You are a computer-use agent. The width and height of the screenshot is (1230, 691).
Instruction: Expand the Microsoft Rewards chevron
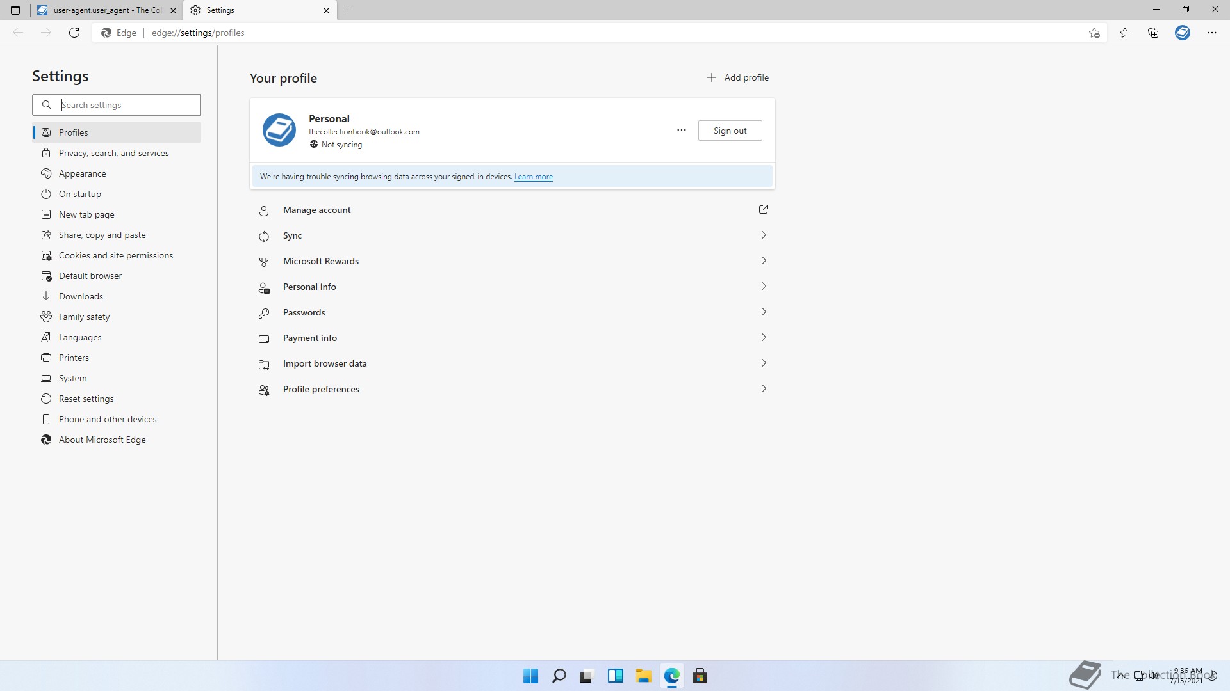[764, 260]
